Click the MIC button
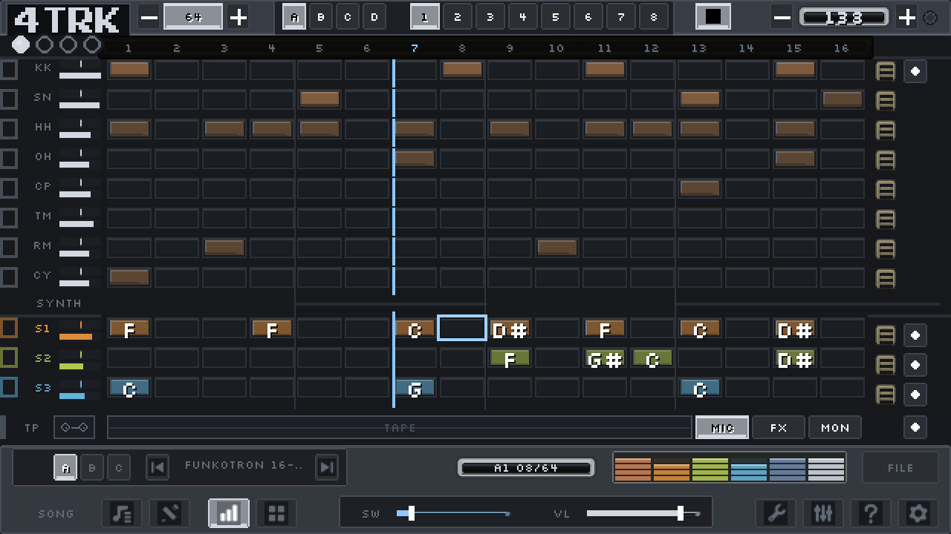 (x=722, y=428)
